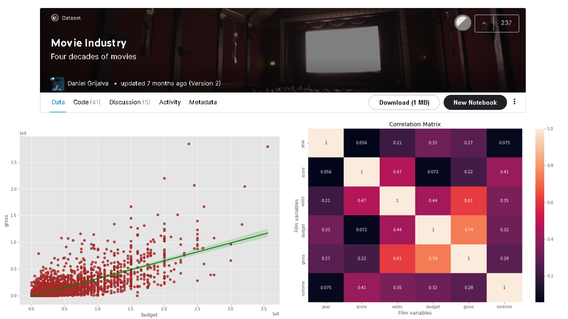Image resolution: width=568 pixels, height=319 pixels.
Task: Click the Daniel Grijalva author link
Action: [x=88, y=83]
